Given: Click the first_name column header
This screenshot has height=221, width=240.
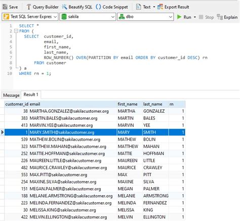Looking at the screenshot, I should [130, 104].
